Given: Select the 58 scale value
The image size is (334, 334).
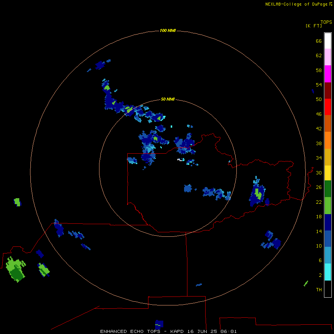Looking at the screenshot, I should tap(319, 70).
